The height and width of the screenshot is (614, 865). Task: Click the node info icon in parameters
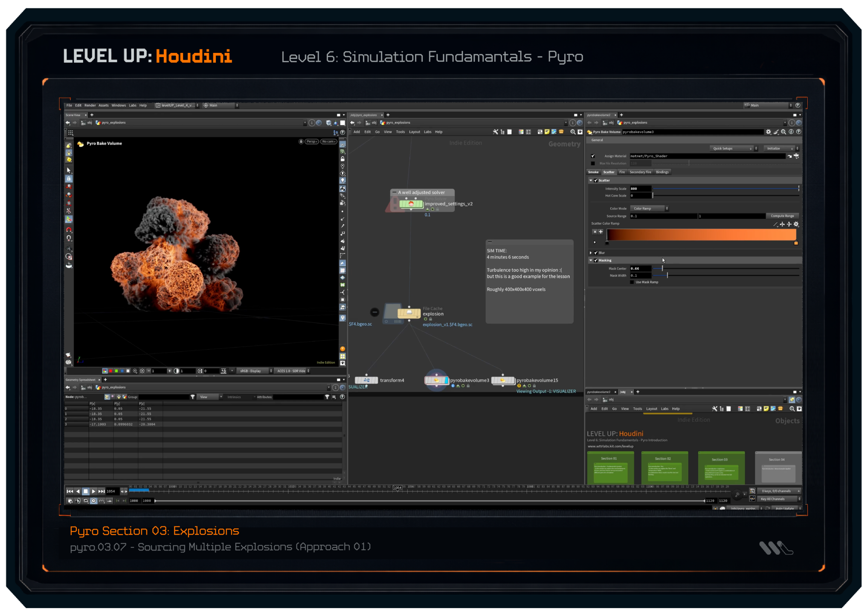pos(791,132)
